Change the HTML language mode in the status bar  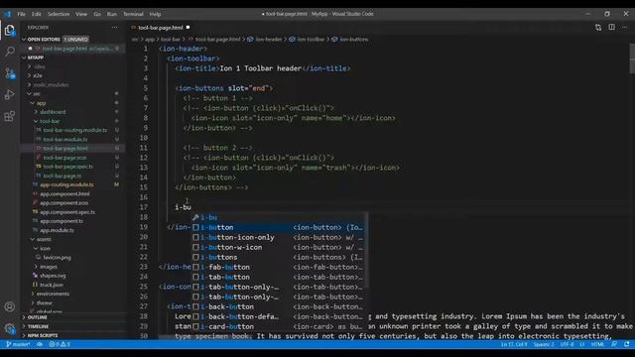(x=597, y=344)
